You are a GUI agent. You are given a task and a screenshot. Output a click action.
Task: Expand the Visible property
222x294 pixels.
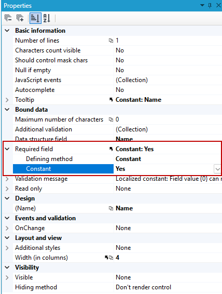7,277
